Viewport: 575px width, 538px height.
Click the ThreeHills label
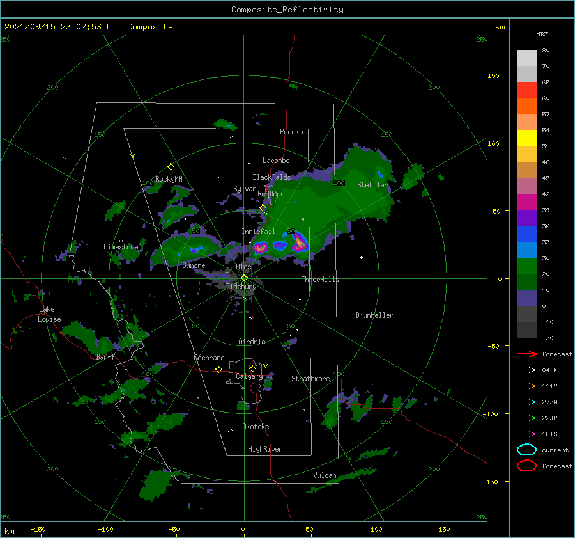(321, 280)
